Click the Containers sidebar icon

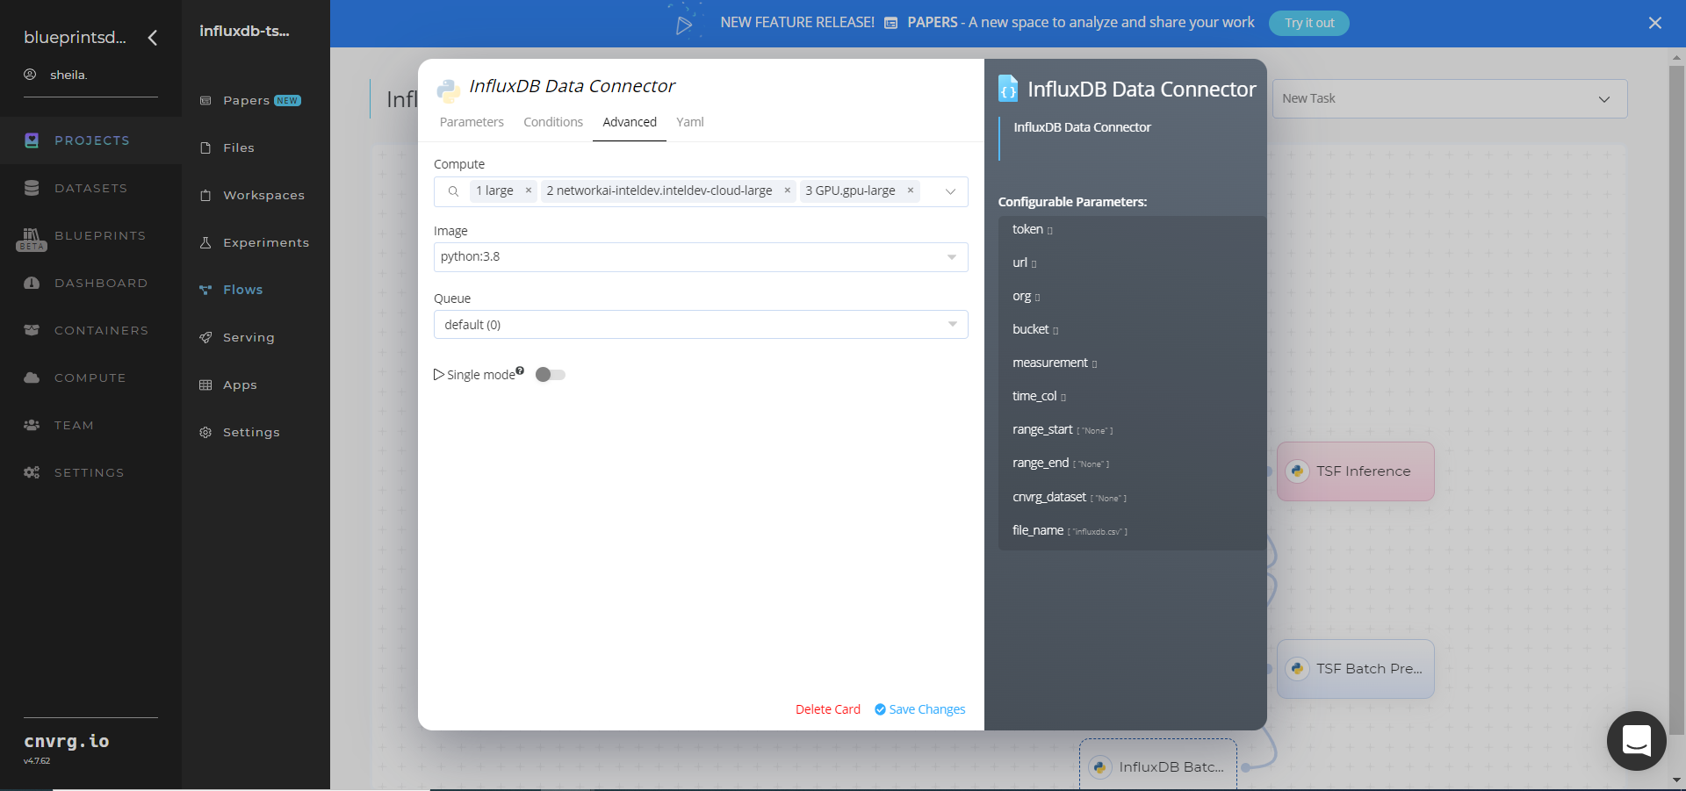pyautogui.click(x=32, y=330)
